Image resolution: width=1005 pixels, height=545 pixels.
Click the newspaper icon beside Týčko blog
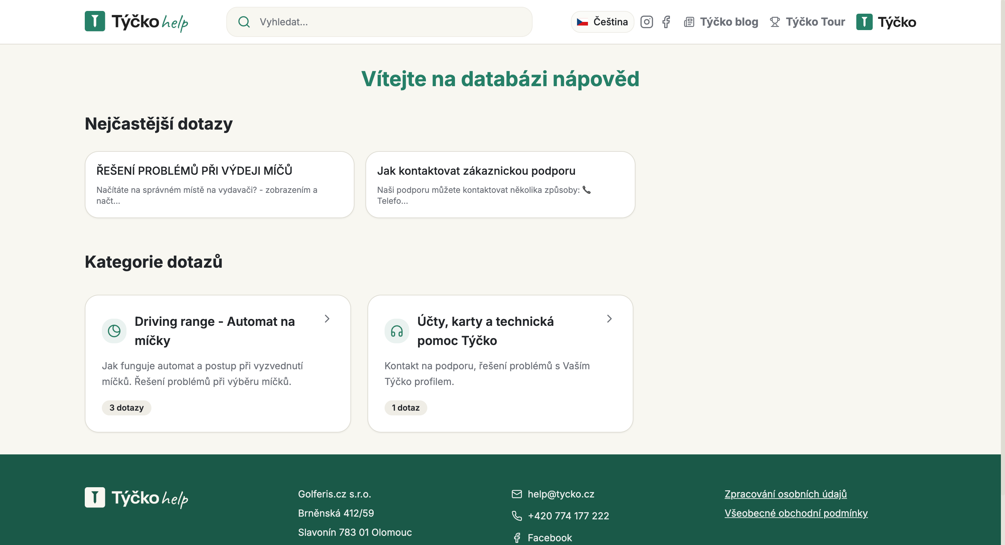point(689,22)
